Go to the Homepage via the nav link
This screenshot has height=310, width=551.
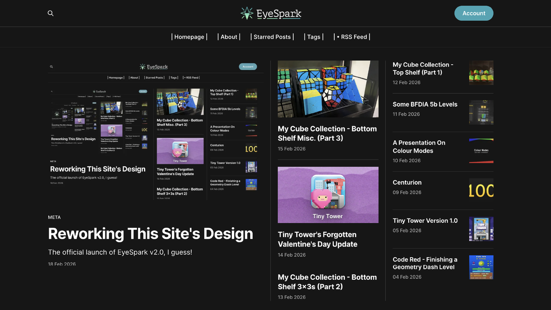(189, 37)
